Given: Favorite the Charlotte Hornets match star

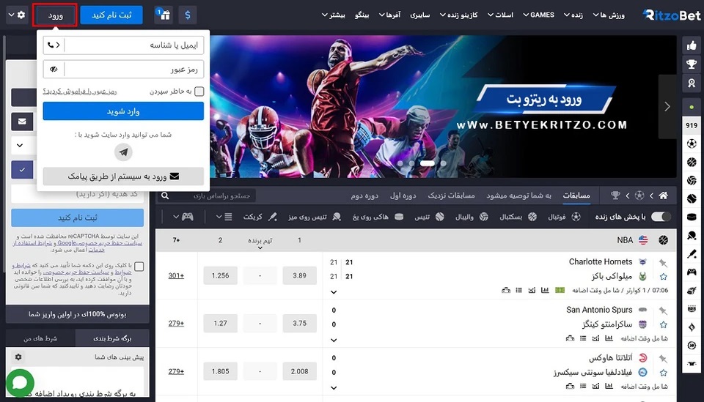Looking at the screenshot, I should click(x=663, y=277).
